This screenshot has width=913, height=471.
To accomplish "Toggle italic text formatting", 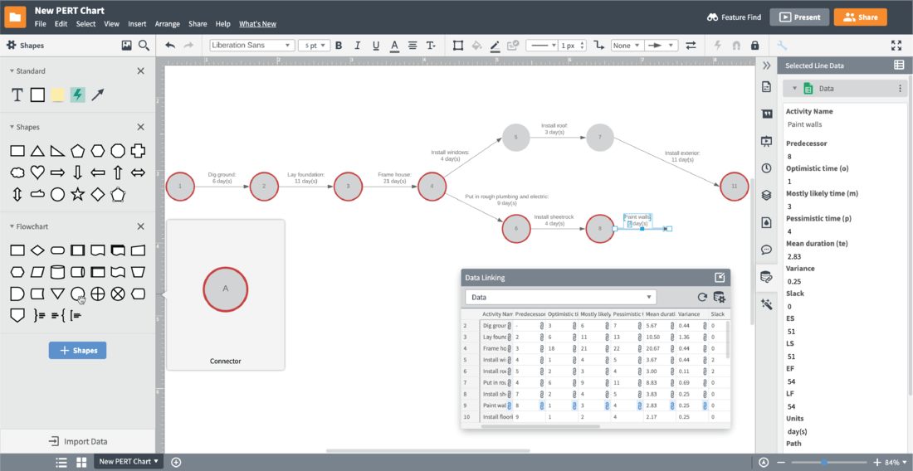I will coord(357,46).
